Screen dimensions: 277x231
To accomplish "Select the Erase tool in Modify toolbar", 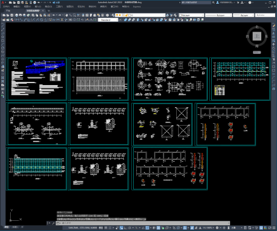I will (x=274, y=26).
